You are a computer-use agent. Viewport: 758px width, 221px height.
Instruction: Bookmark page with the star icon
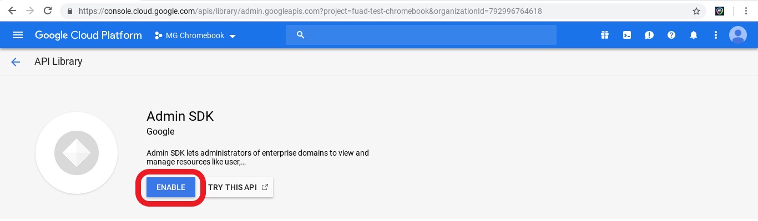696,11
